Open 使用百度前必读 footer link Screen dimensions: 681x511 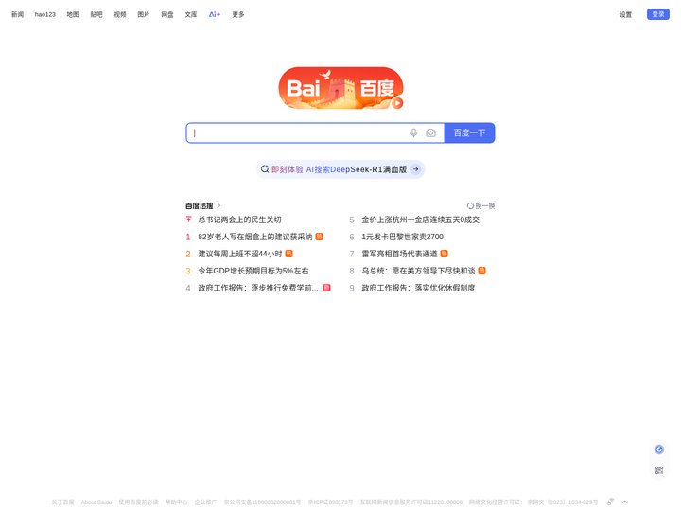pos(138,502)
